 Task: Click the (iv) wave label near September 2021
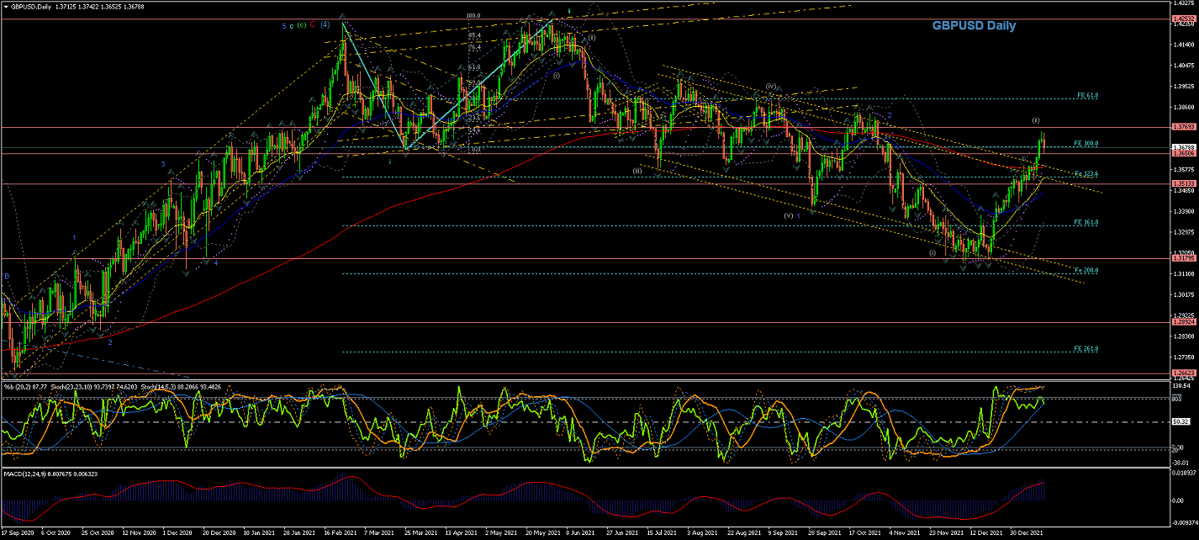click(770, 86)
